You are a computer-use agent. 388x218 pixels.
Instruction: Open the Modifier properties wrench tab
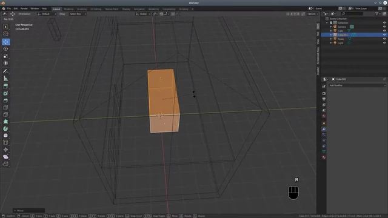(x=324, y=129)
